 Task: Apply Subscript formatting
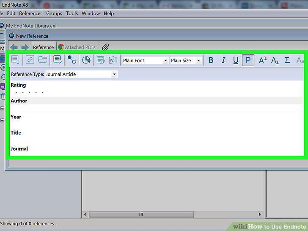click(275, 60)
